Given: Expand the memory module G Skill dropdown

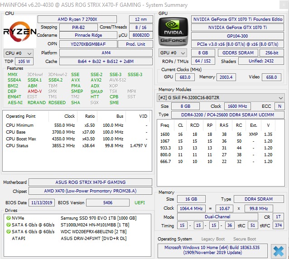Looking at the screenshot, I should click(x=221, y=98).
